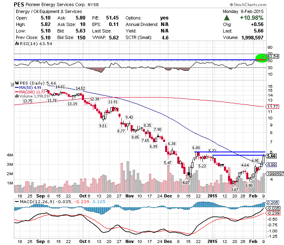Click the P/E value 51.45
Screen dimensions: 284x245
click(112, 18)
